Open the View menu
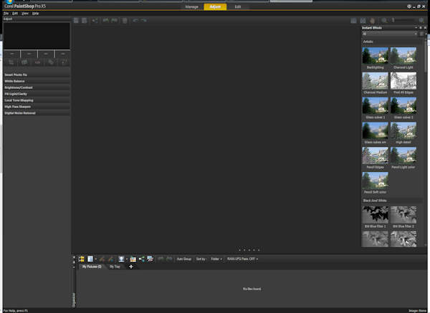430x313 pixels. click(25, 14)
